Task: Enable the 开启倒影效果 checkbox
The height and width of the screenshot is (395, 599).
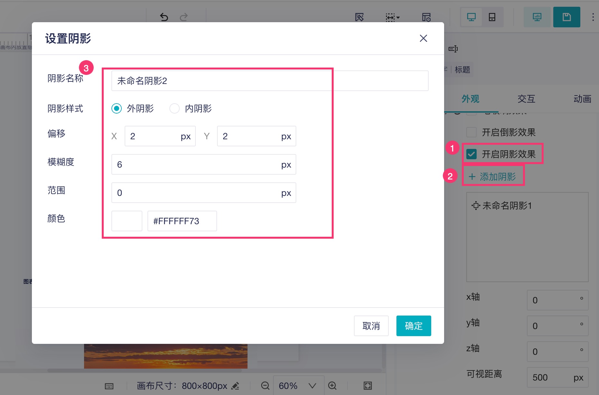Action: tap(471, 132)
